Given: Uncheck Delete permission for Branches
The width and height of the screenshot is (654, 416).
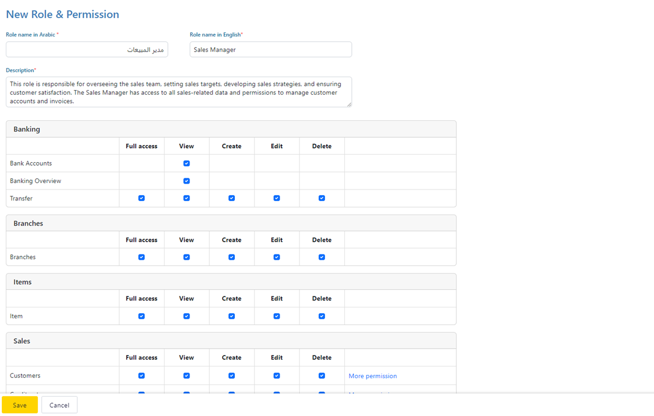Looking at the screenshot, I should point(321,257).
